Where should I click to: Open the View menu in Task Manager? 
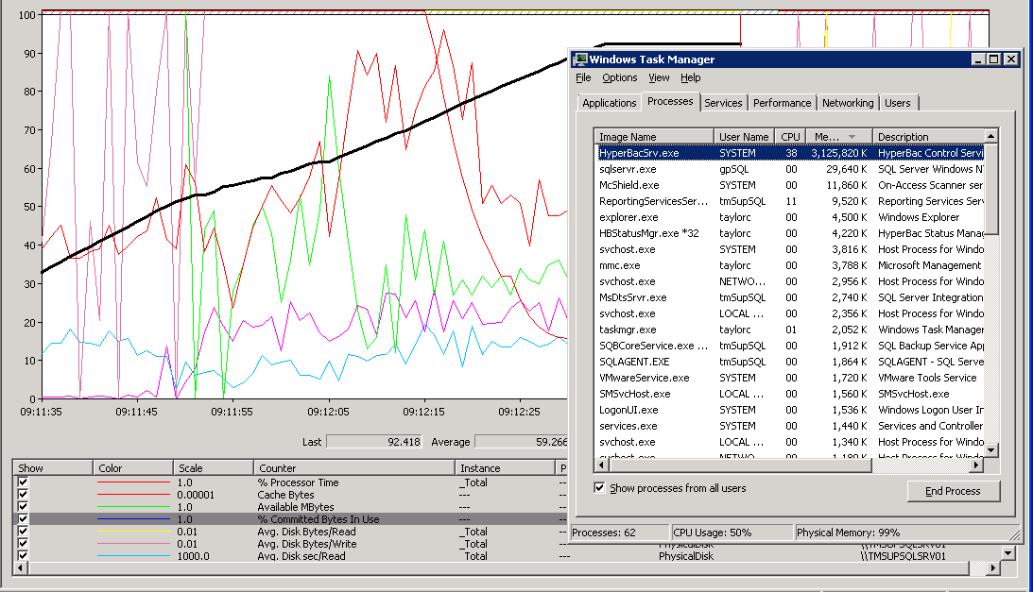[659, 78]
